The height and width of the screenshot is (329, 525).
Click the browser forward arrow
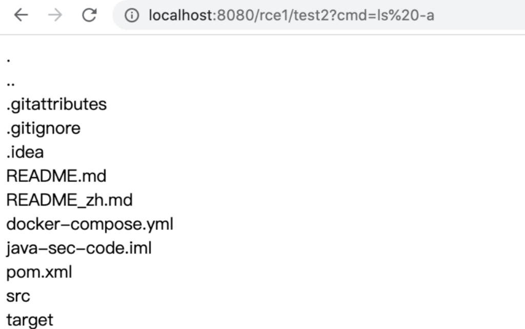pyautogui.click(x=55, y=15)
